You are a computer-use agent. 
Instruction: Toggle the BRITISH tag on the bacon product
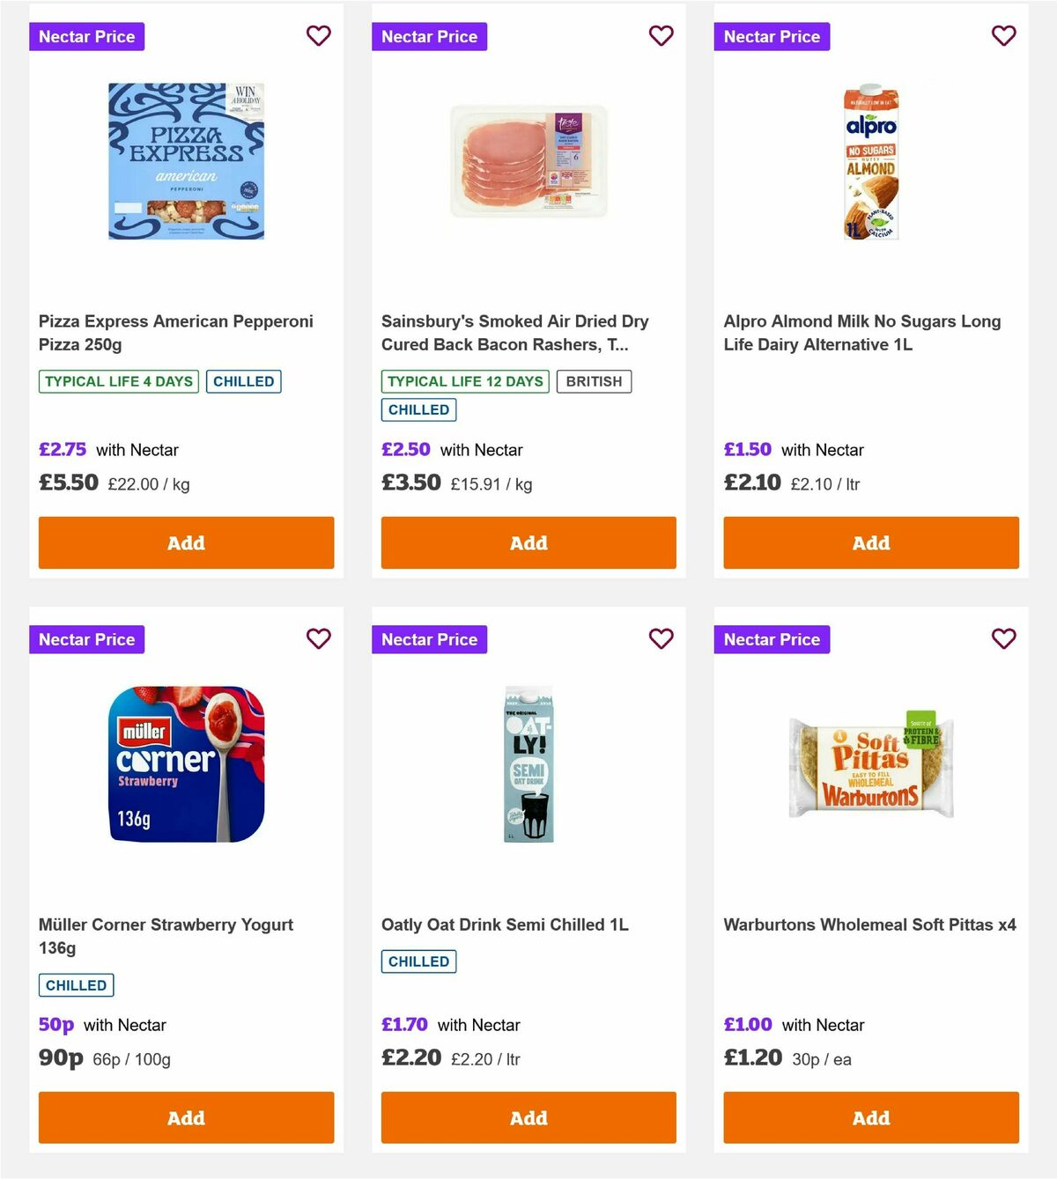click(595, 381)
